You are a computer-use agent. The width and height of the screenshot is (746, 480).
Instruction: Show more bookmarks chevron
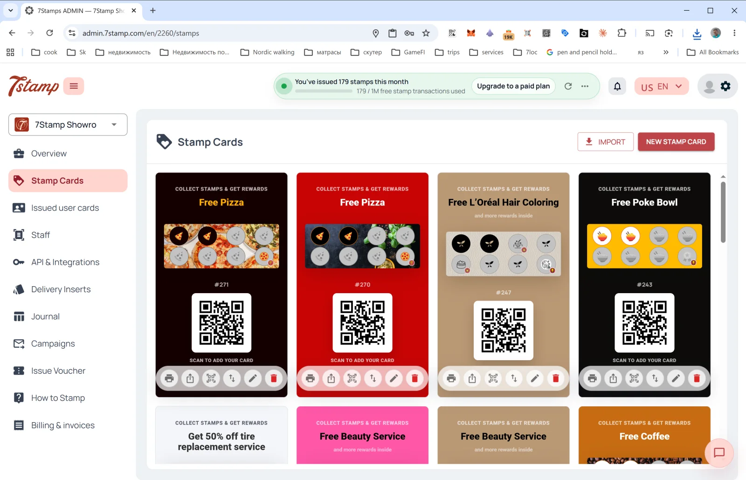click(666, 52)
